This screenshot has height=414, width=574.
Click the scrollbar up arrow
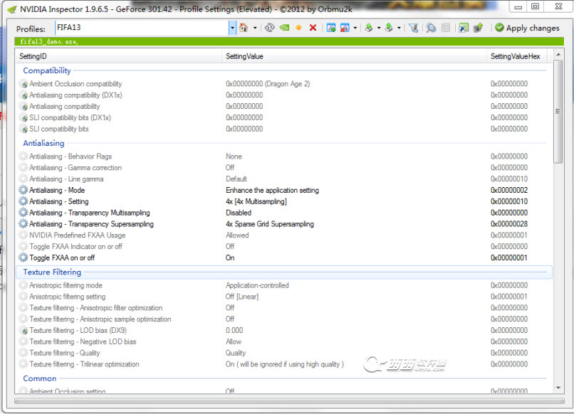tap(558, 55)
